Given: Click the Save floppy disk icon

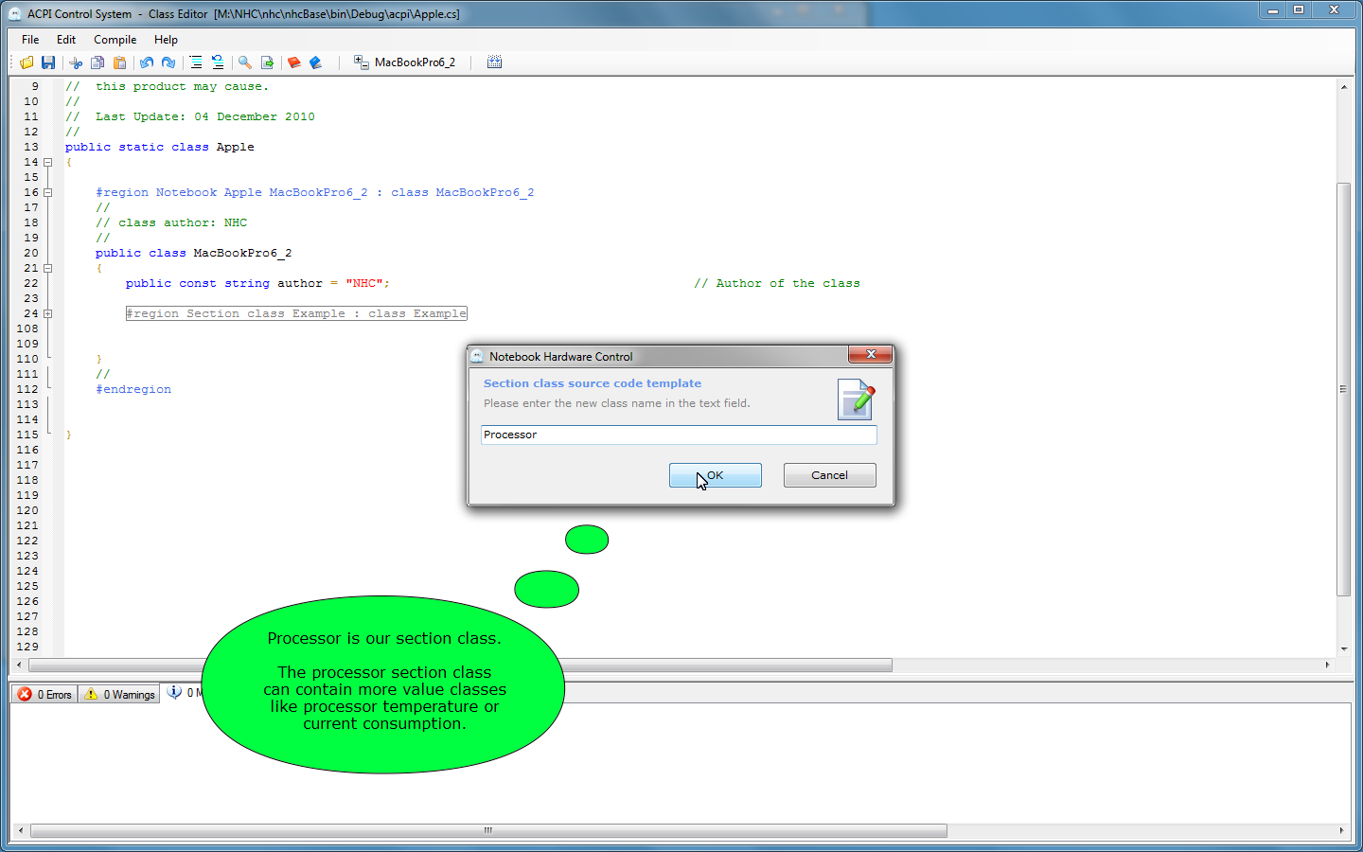Looking at the screenshot, I should pos(48,62).
